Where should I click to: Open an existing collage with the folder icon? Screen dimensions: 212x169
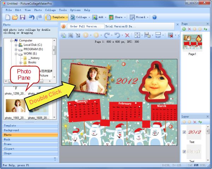click(x=15, y=17)
